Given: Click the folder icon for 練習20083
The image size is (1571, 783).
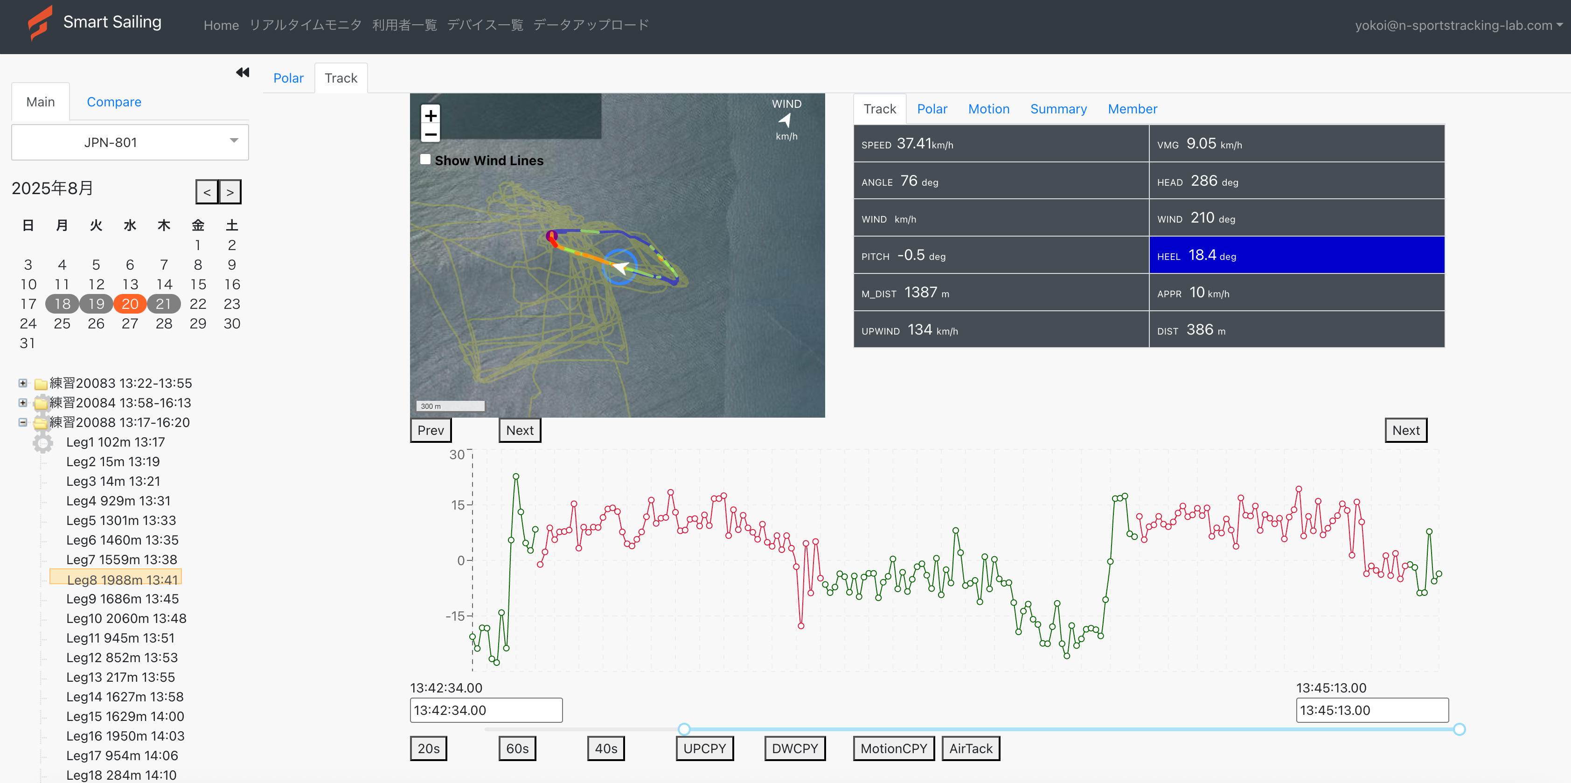Looking at the screenshot, I should tap(40, 384).
